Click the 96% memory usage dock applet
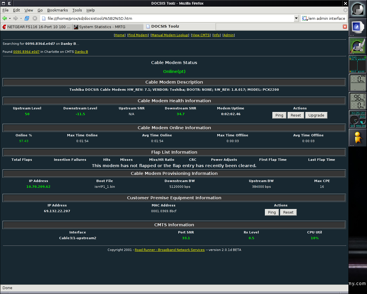This screenshot has width=367, height=294. 358,101
